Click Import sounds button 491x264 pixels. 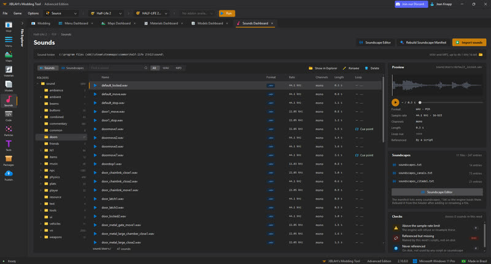pos(469,42)
